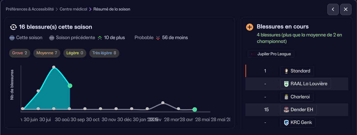The width and height of the screenshot is (357, 135).
Task: Click the RAAL La Louvière club badge
Action: pos(286,84)
